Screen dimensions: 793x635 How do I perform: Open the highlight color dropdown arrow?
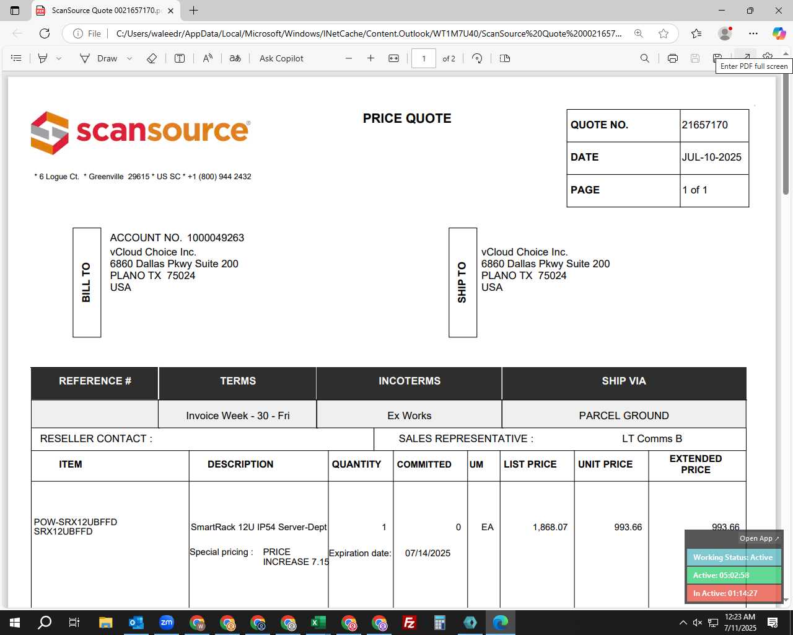(59, 58)
